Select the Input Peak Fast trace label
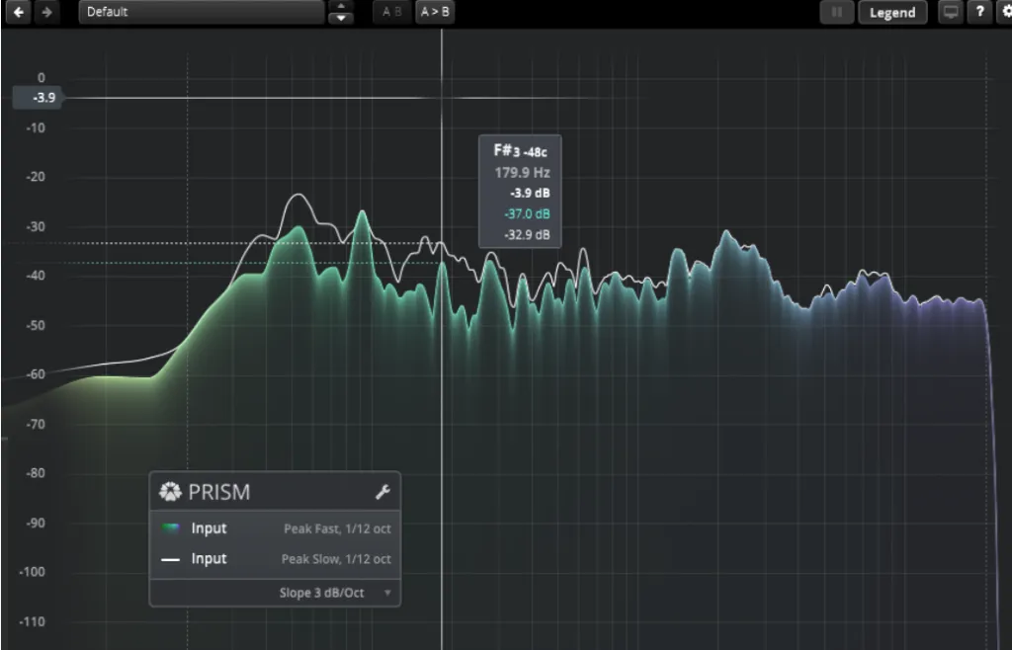This screenshot has height=650, width=1012. tap(210, 528)
